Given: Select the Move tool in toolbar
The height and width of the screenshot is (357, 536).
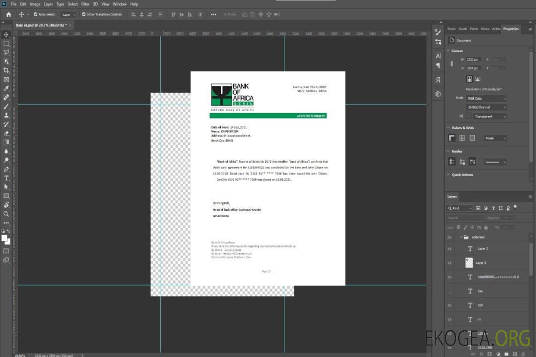Looking at the screenshot, I should coord(6,35).
